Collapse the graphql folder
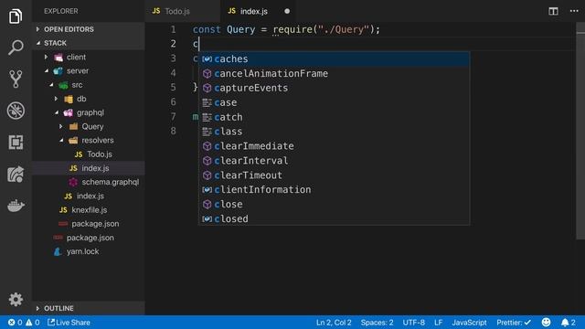585x329 pixels. (89, 112)
